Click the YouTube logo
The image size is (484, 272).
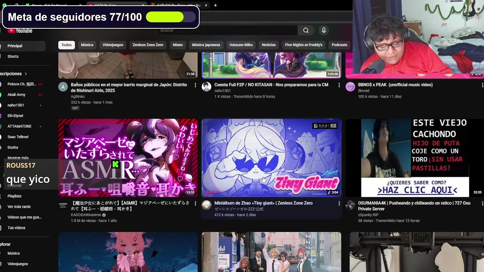click(x=20, y=31)
